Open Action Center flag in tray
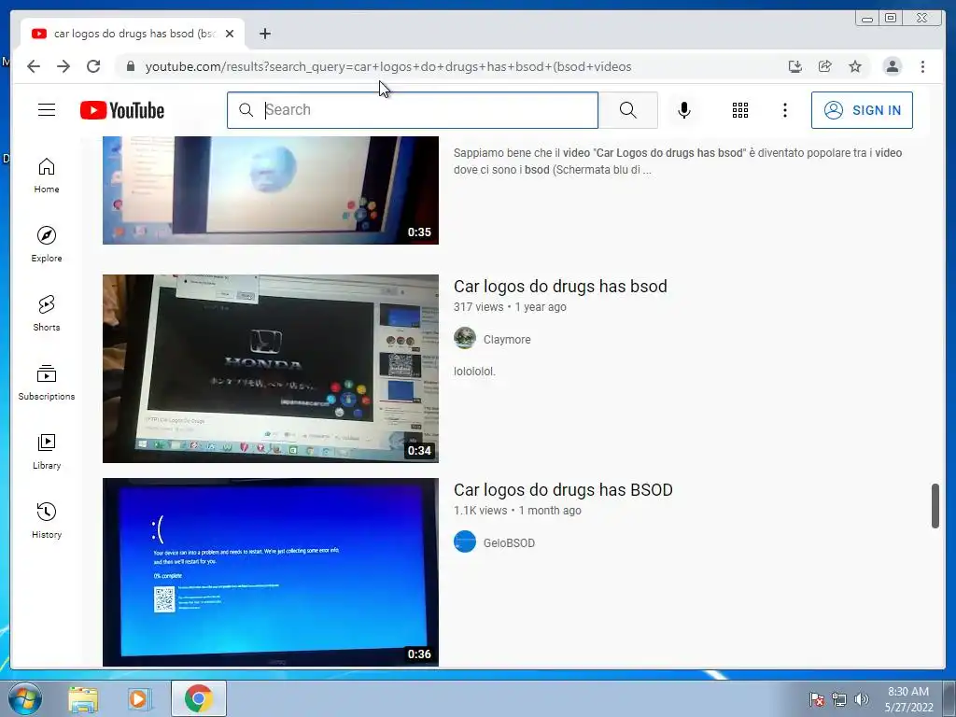The height and width of the screenshot is (717, 956). click(817, 699)
